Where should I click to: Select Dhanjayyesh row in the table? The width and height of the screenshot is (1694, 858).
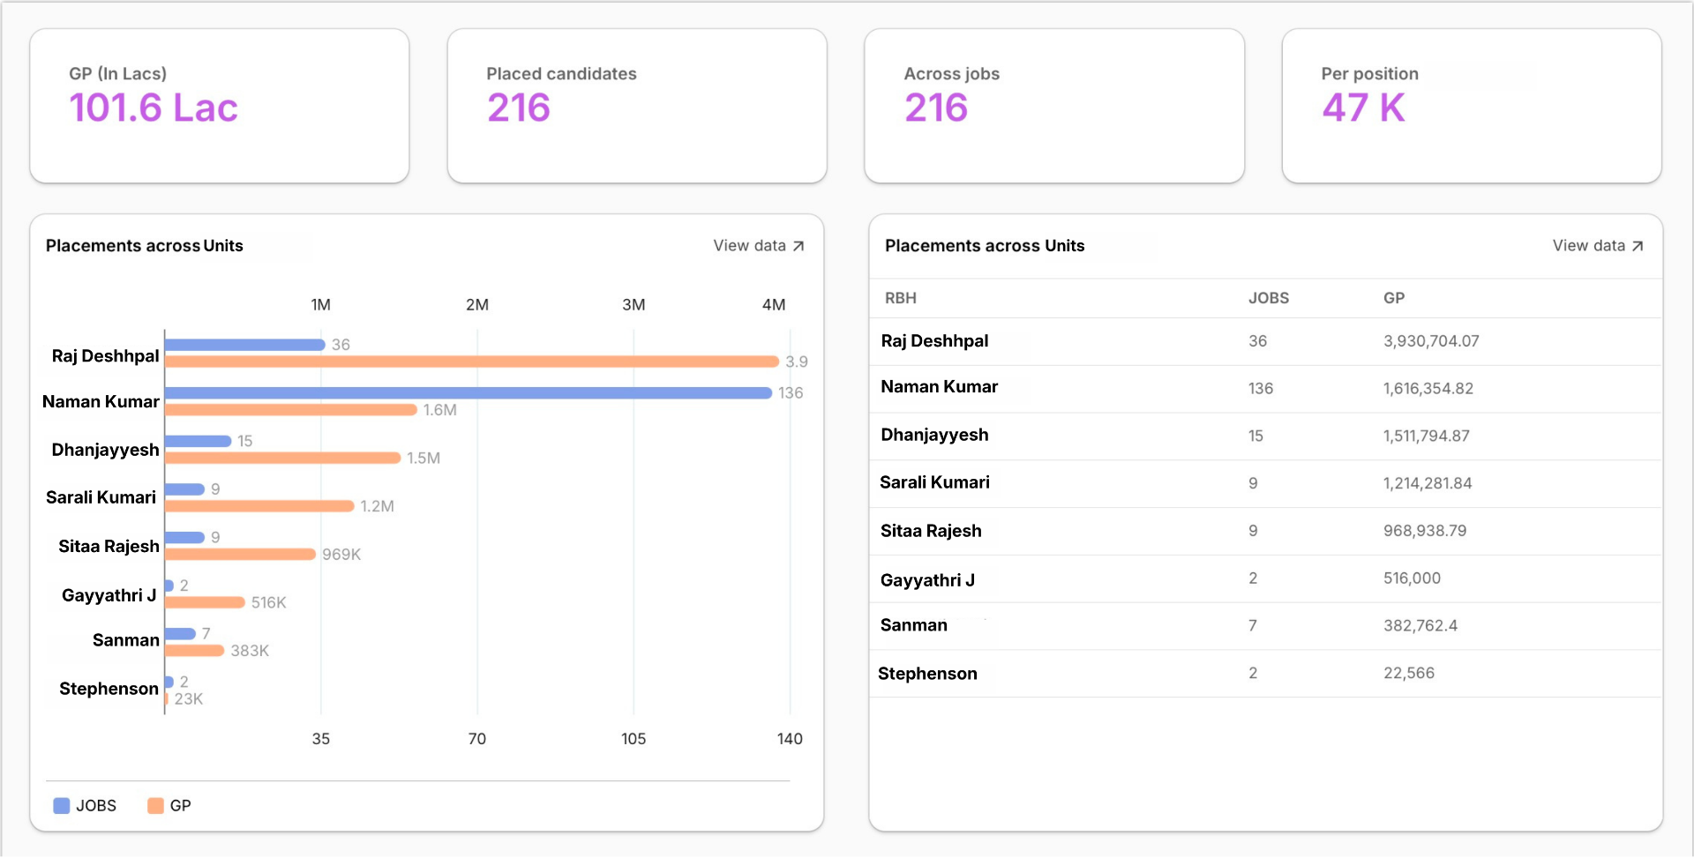(1266, 436)
